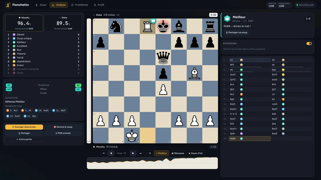321x180 pixels.
Task: Step back to the previous move
Action: tap(111, 153)
